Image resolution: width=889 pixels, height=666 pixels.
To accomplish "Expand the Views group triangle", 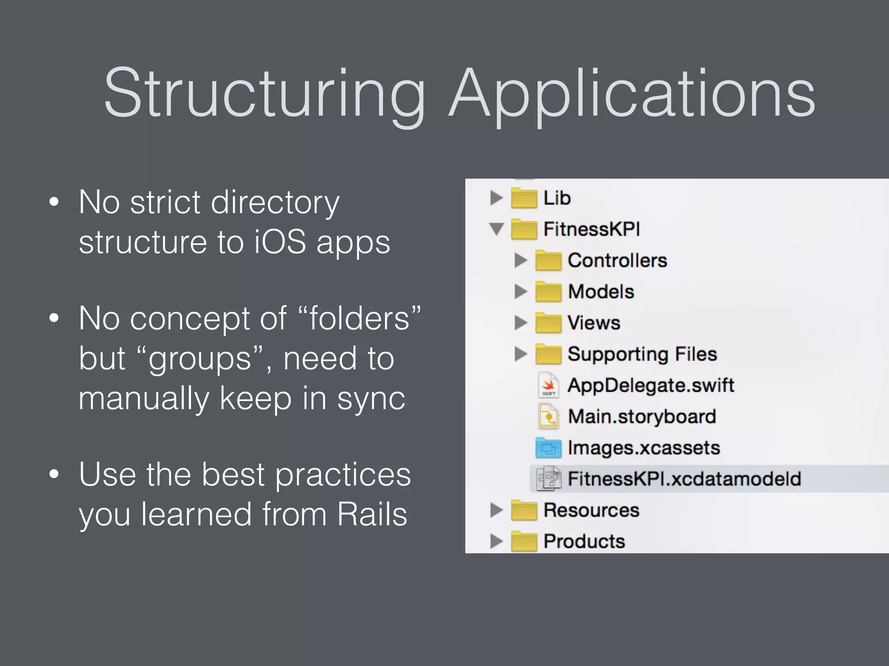I will 520,323.
